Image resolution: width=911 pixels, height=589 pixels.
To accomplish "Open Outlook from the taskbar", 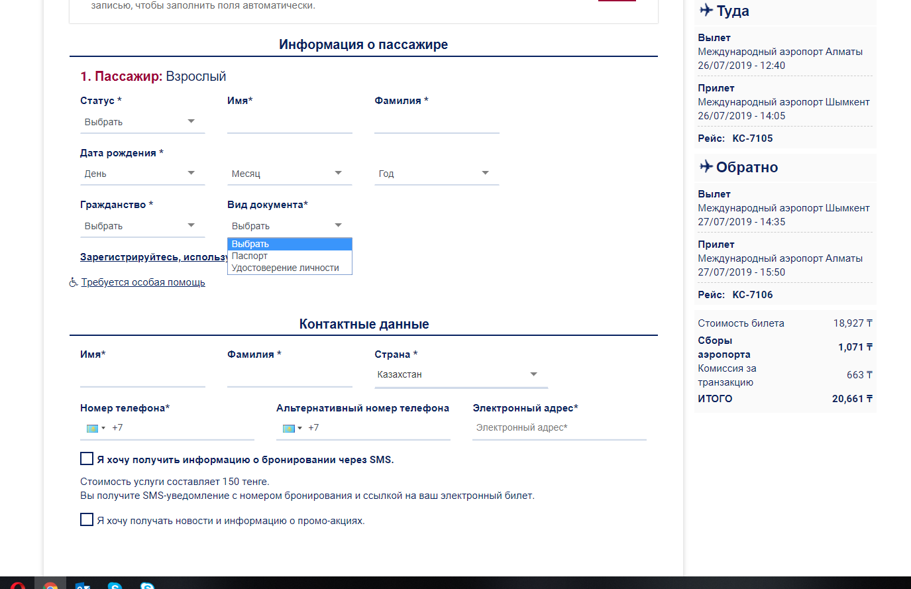I will [83, 586].
